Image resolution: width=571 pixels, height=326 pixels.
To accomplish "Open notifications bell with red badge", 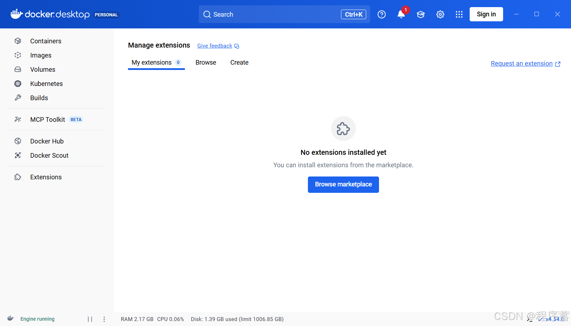I will 401,14.
